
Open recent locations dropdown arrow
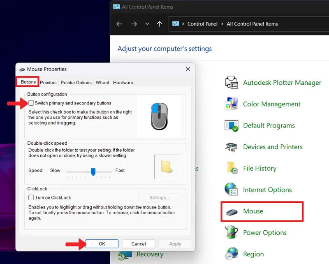147,24
